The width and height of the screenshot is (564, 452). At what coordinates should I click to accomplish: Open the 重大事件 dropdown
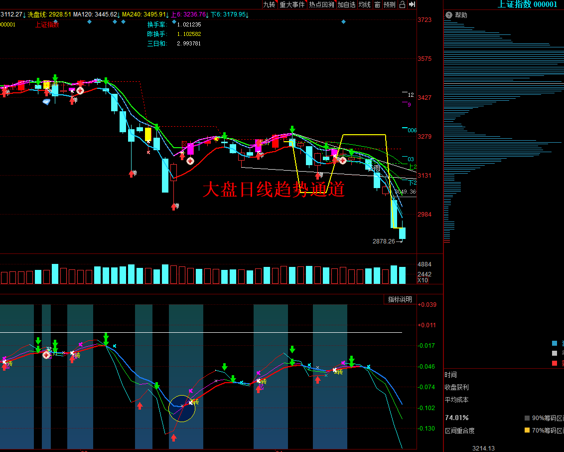click(x=292, y=4)
